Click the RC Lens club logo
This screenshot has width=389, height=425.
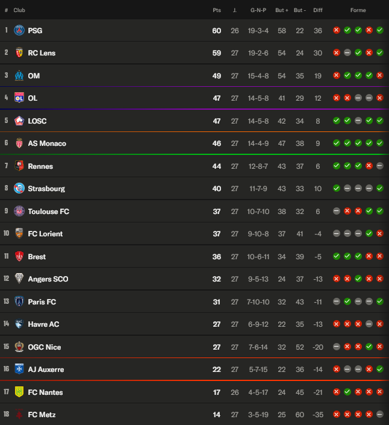19,53
